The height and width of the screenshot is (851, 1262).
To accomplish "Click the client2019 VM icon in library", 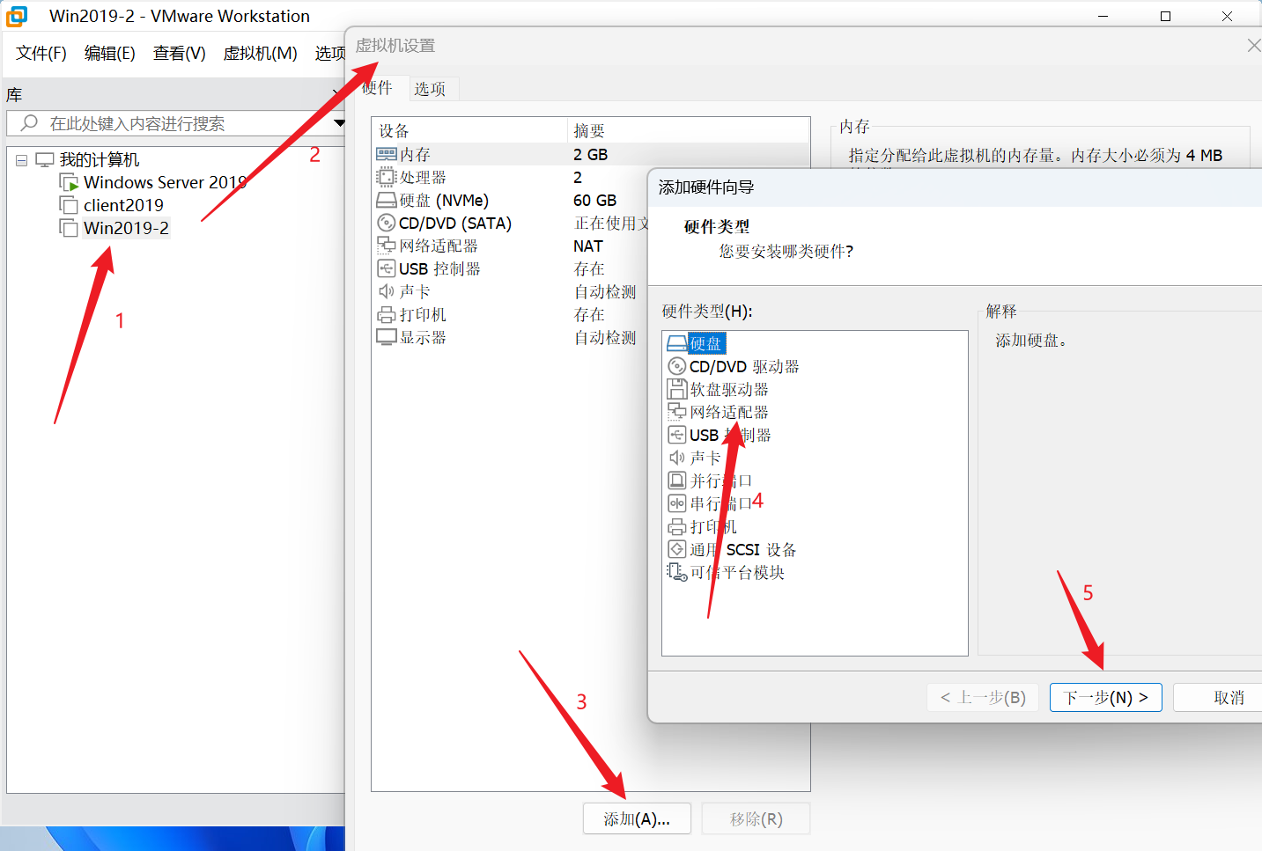I will point(69,205).
